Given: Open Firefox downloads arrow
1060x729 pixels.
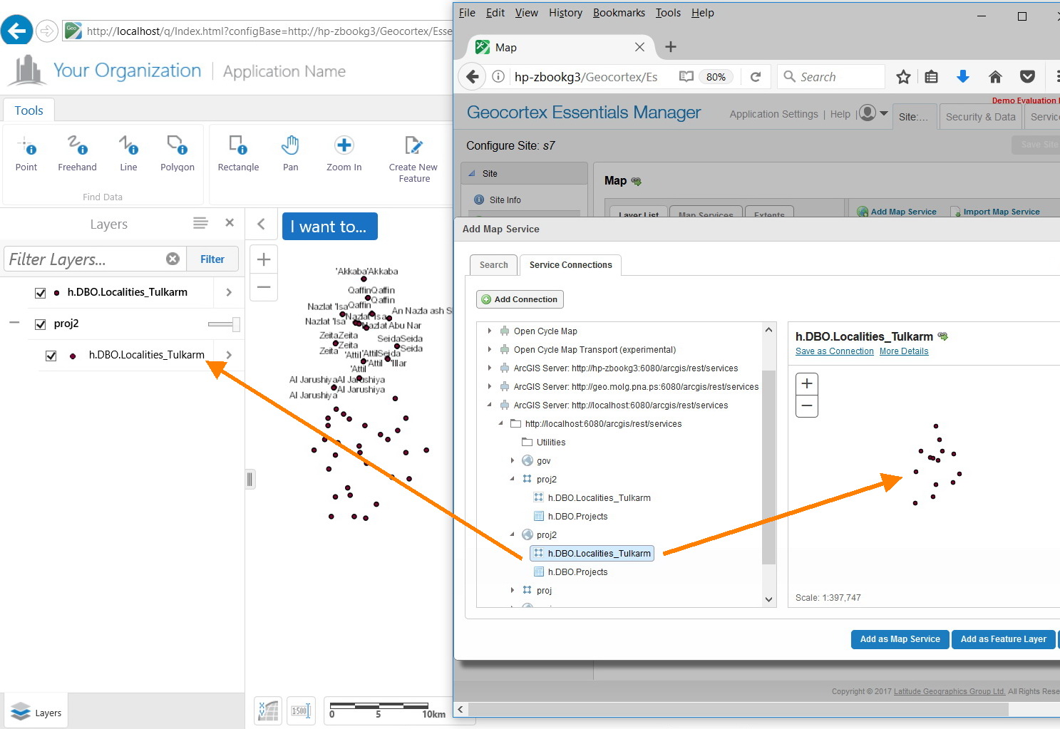Looking at the screenshot, I should coord(962,77).
